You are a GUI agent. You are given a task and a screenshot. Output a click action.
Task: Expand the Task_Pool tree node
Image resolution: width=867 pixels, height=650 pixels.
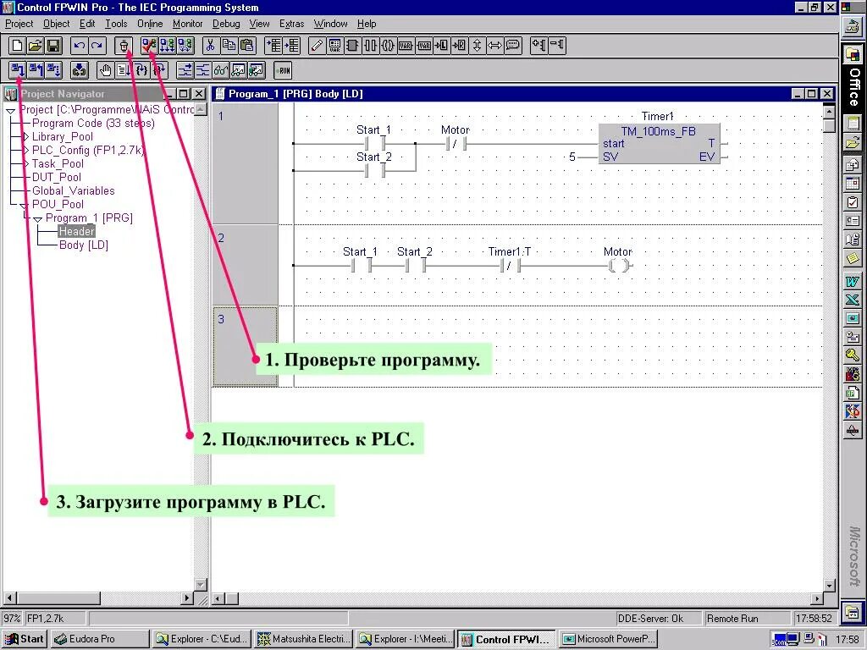[25, 163]
